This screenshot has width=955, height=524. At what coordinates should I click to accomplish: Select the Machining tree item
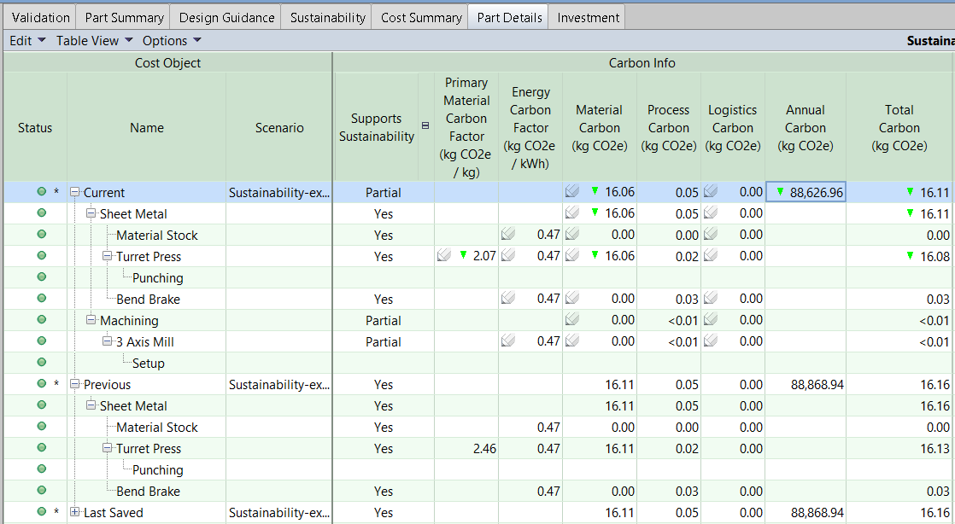[129, 321]
